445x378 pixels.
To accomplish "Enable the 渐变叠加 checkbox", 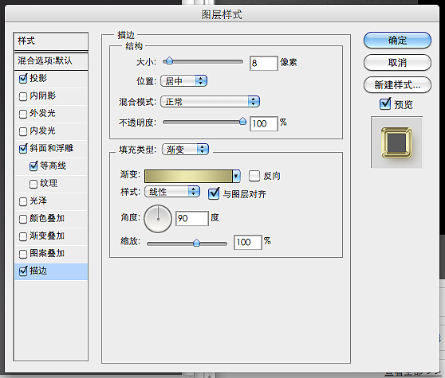I will pos(23,236).
